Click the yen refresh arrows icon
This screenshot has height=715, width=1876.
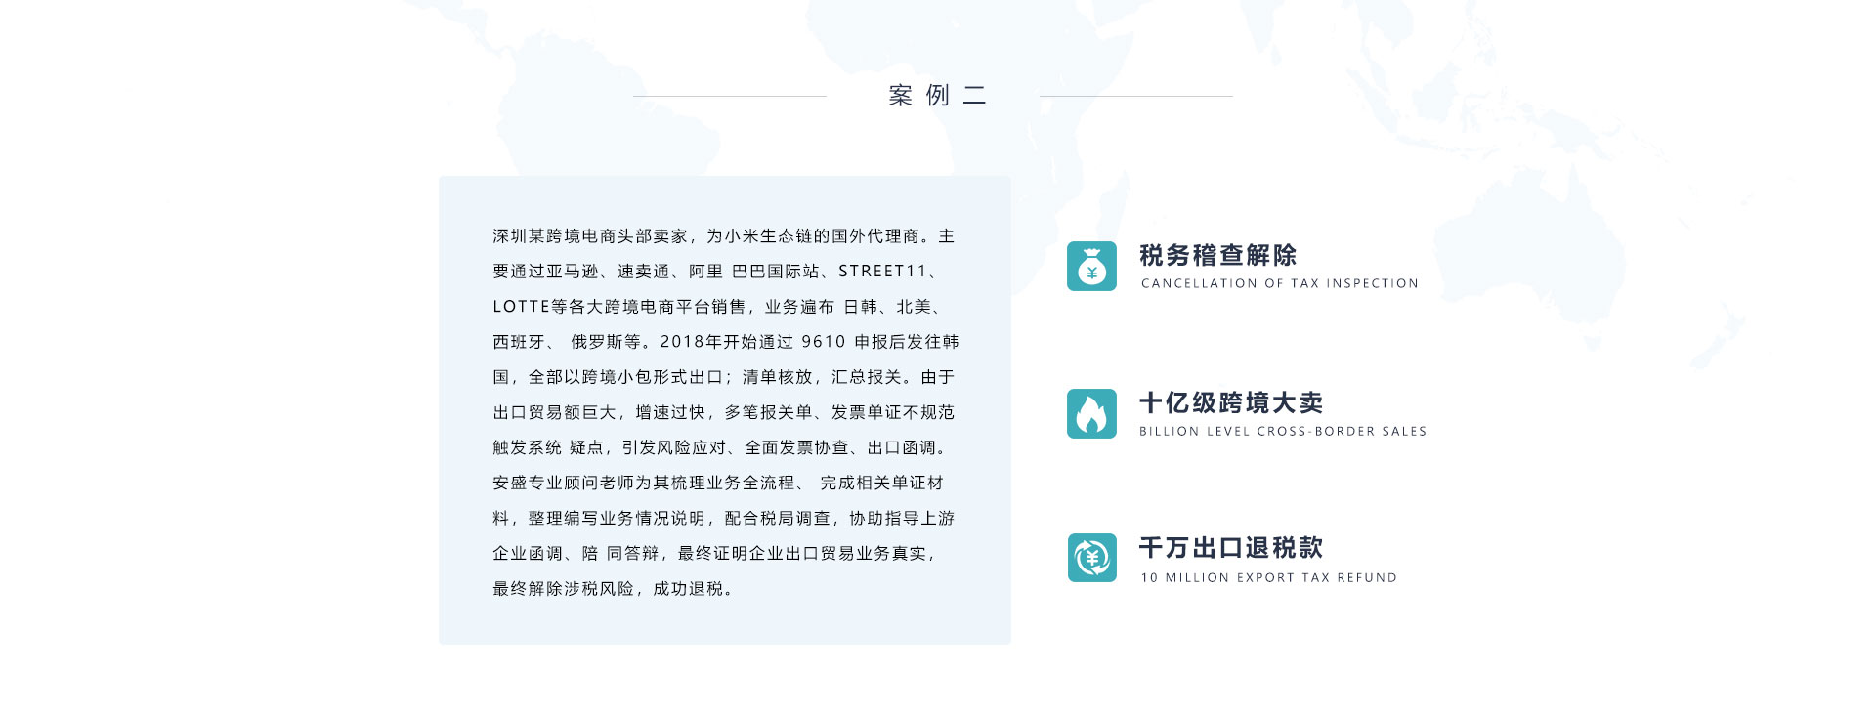pos(1091,558)
